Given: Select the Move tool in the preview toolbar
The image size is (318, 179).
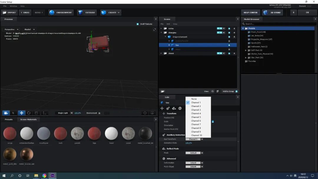Looking at the screenshot, I should click(21, 113).
